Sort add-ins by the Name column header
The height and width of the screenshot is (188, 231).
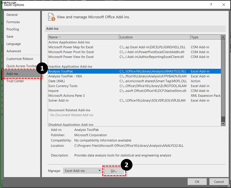83,37
